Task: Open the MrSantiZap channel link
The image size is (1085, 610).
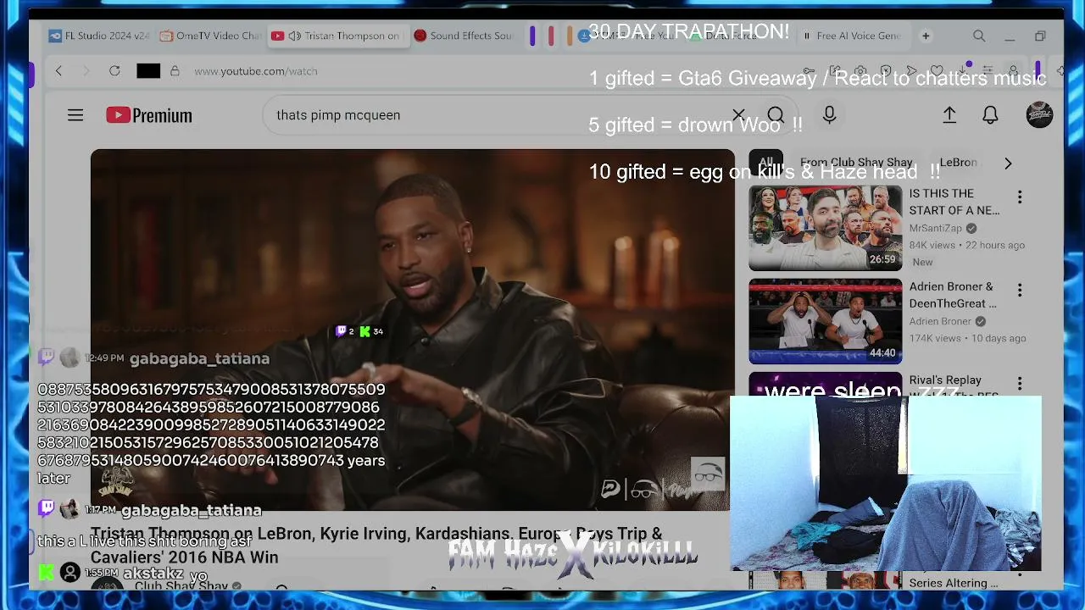Action: (936, 228)
